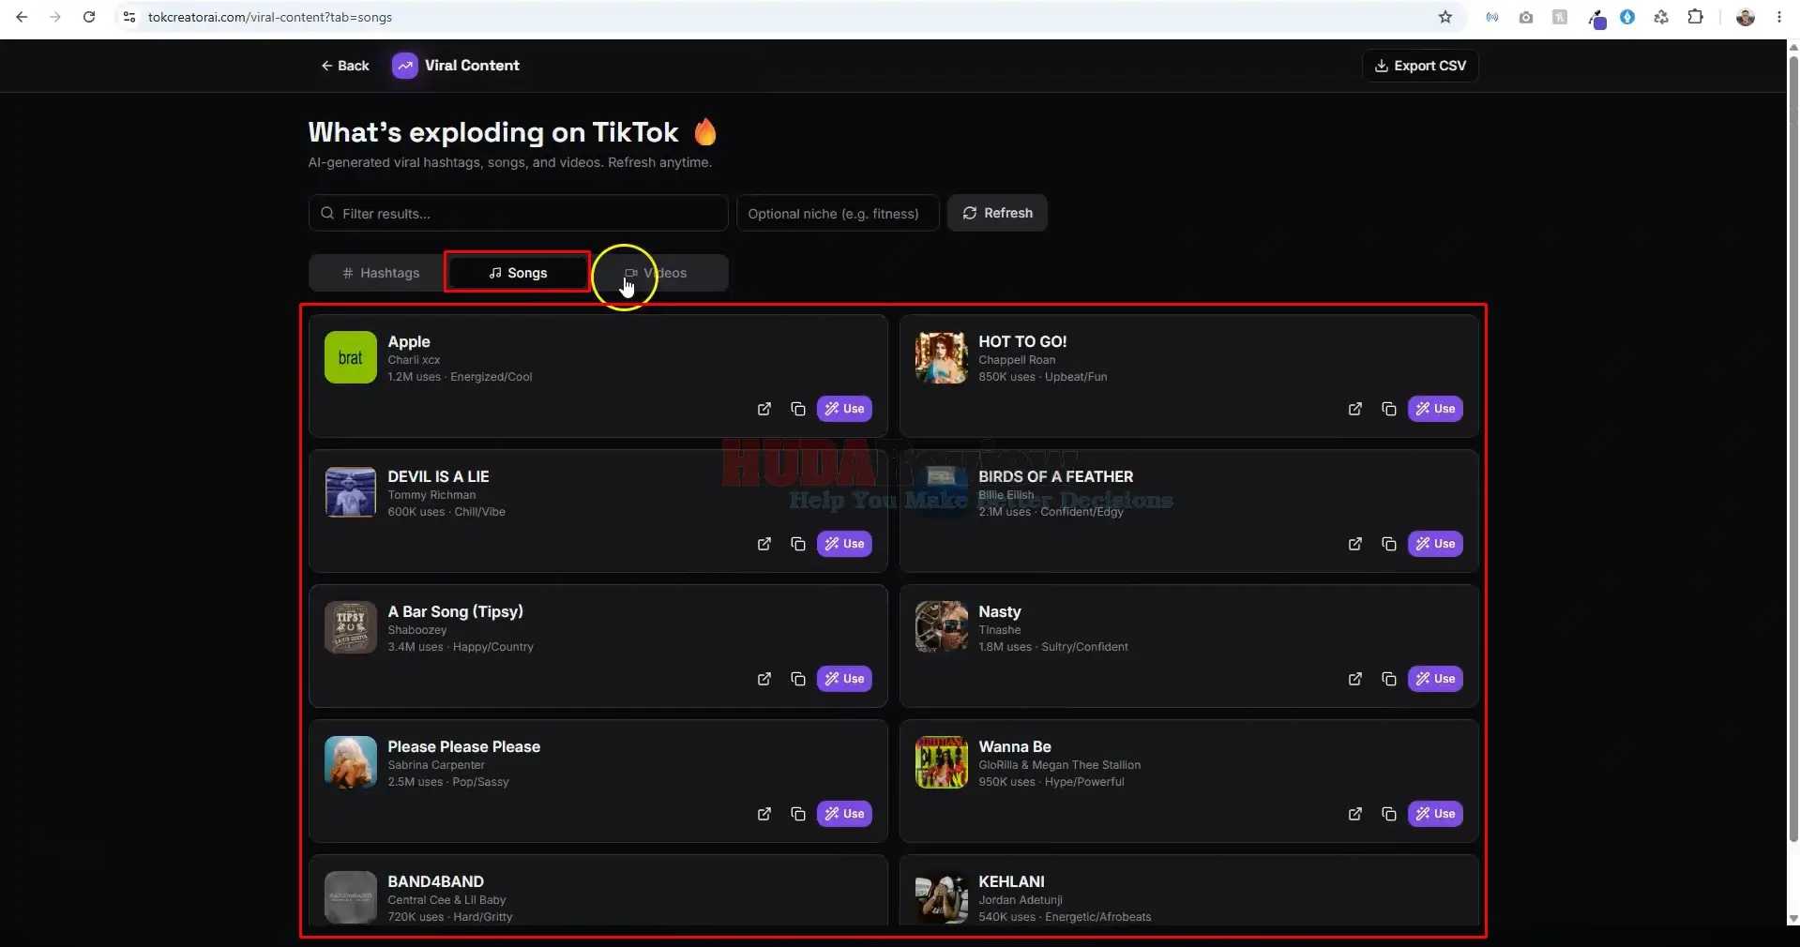Click the DEVIL IS A LIE cover art
The width and height of the screenshot is (1800, 947).
pyautogui.click(x=351, y=492)
